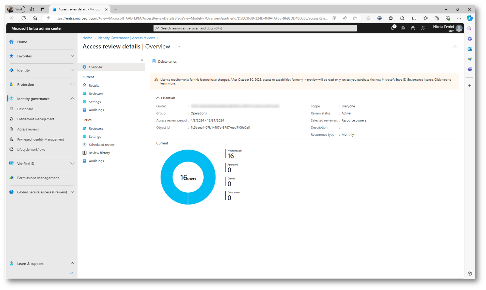Open Nicola Ferrini account avatar
Screen dimensions: 486x290
coord(459,28)
